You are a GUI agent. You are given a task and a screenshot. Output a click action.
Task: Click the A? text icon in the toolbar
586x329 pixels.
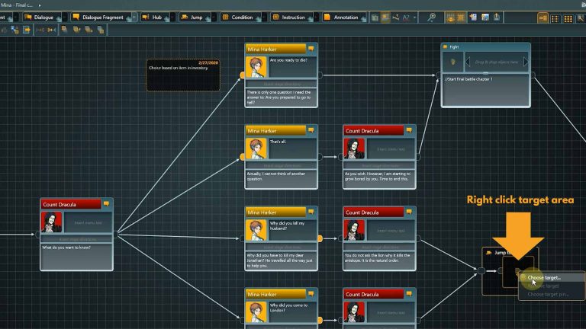pyautogui.click(x=406, y=18)
